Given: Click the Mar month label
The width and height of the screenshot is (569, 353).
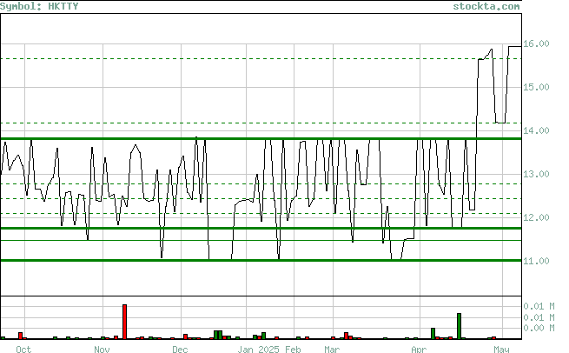Looking at the screenshot, I should coord(332,350).
